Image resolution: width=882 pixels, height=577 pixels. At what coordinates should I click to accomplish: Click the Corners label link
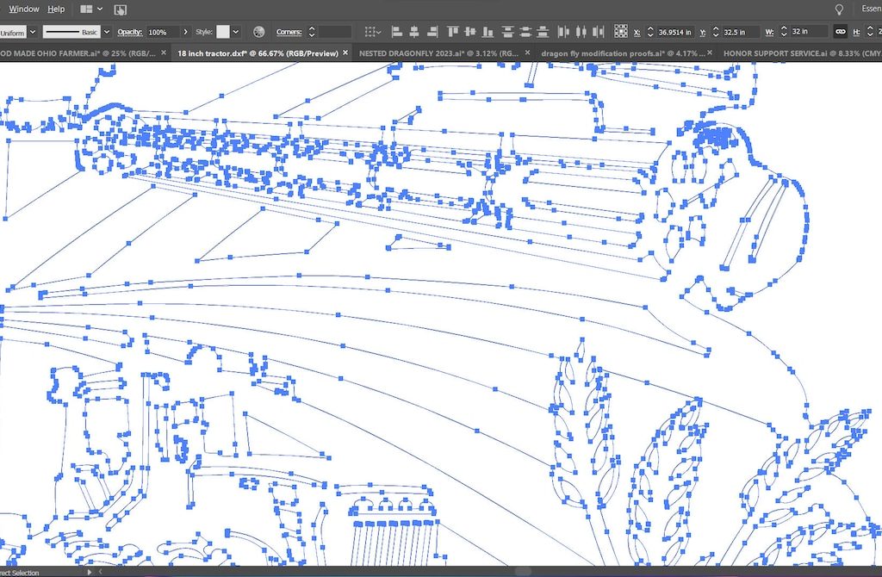tap(289, 32)
